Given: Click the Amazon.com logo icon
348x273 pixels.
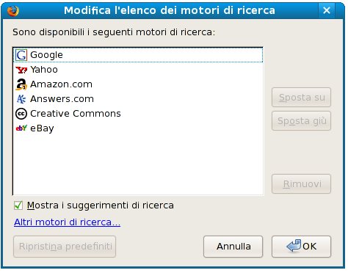Looking at the screenshot, I should click(x=21, y=84).
